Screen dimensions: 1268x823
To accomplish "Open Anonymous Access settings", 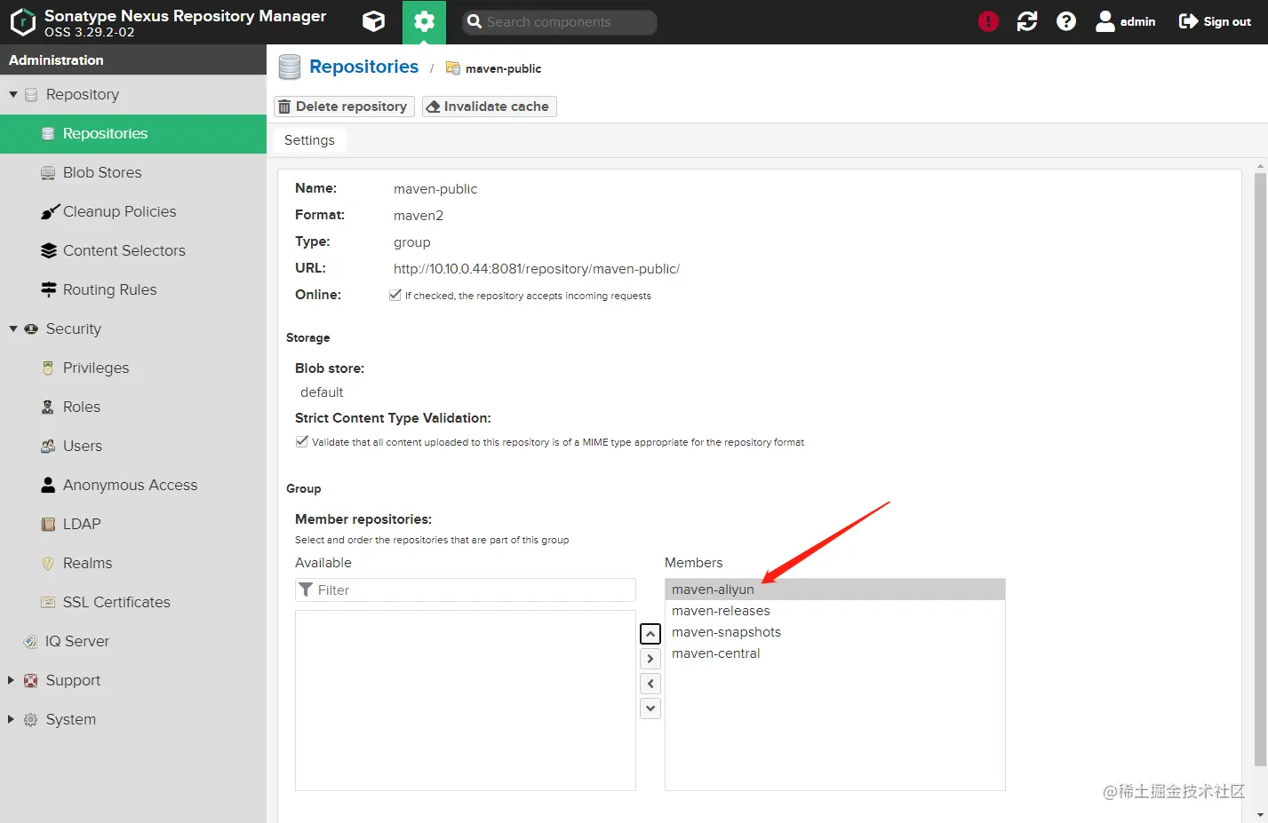I will (133, 485).
